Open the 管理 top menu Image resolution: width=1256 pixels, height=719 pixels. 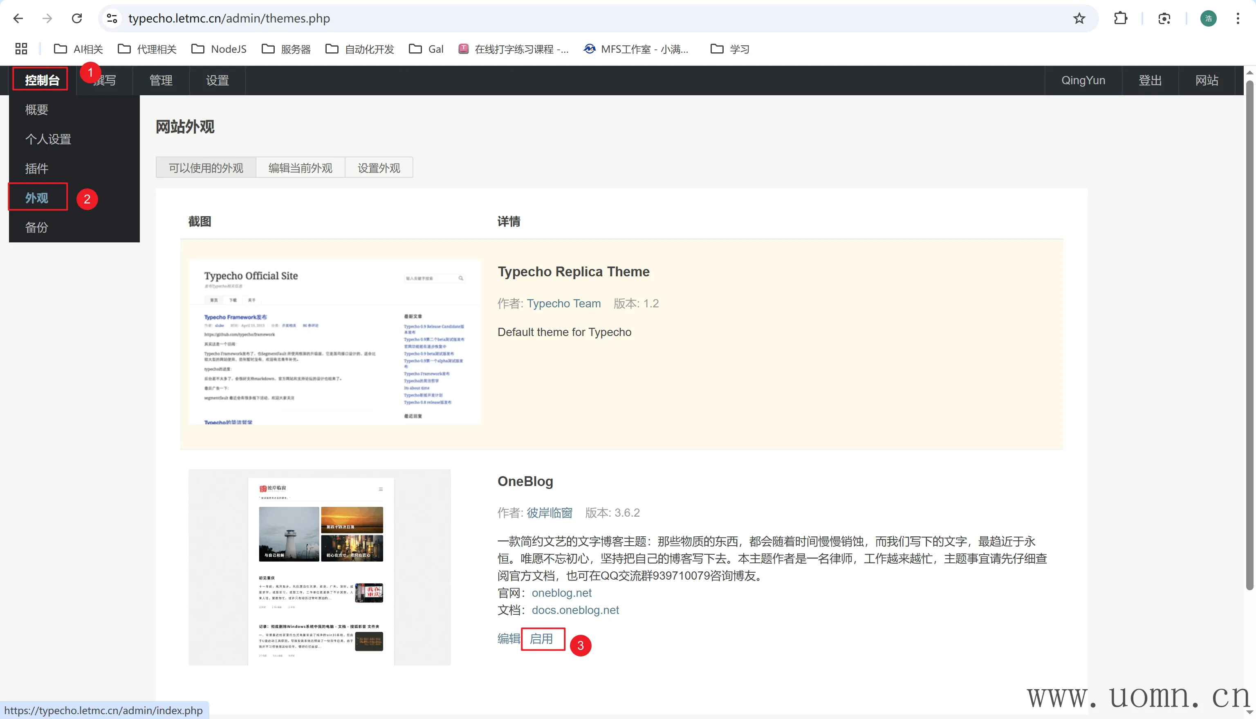point(161,81)
